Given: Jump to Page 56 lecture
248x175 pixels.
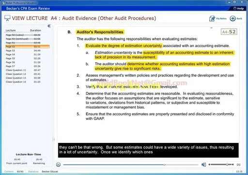Looking at the screenshot, I should pyautogui.click(x=23, y=62).
